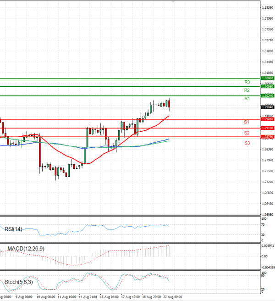Click the red 1.29410 price tag
Image resolution: width=275 pixels, height=301 pixels.
pos(267,119)
